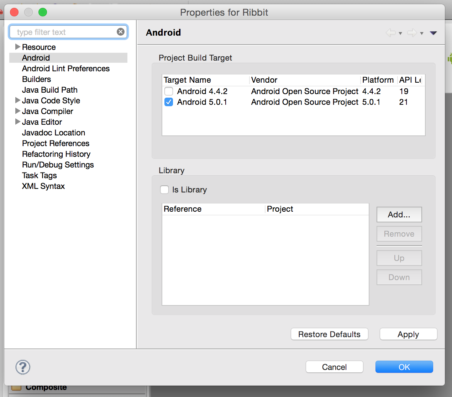The width and height of the screenshot is (452, 397).
Task: Zoom the Properties window with green button
Action: point(43,12)
